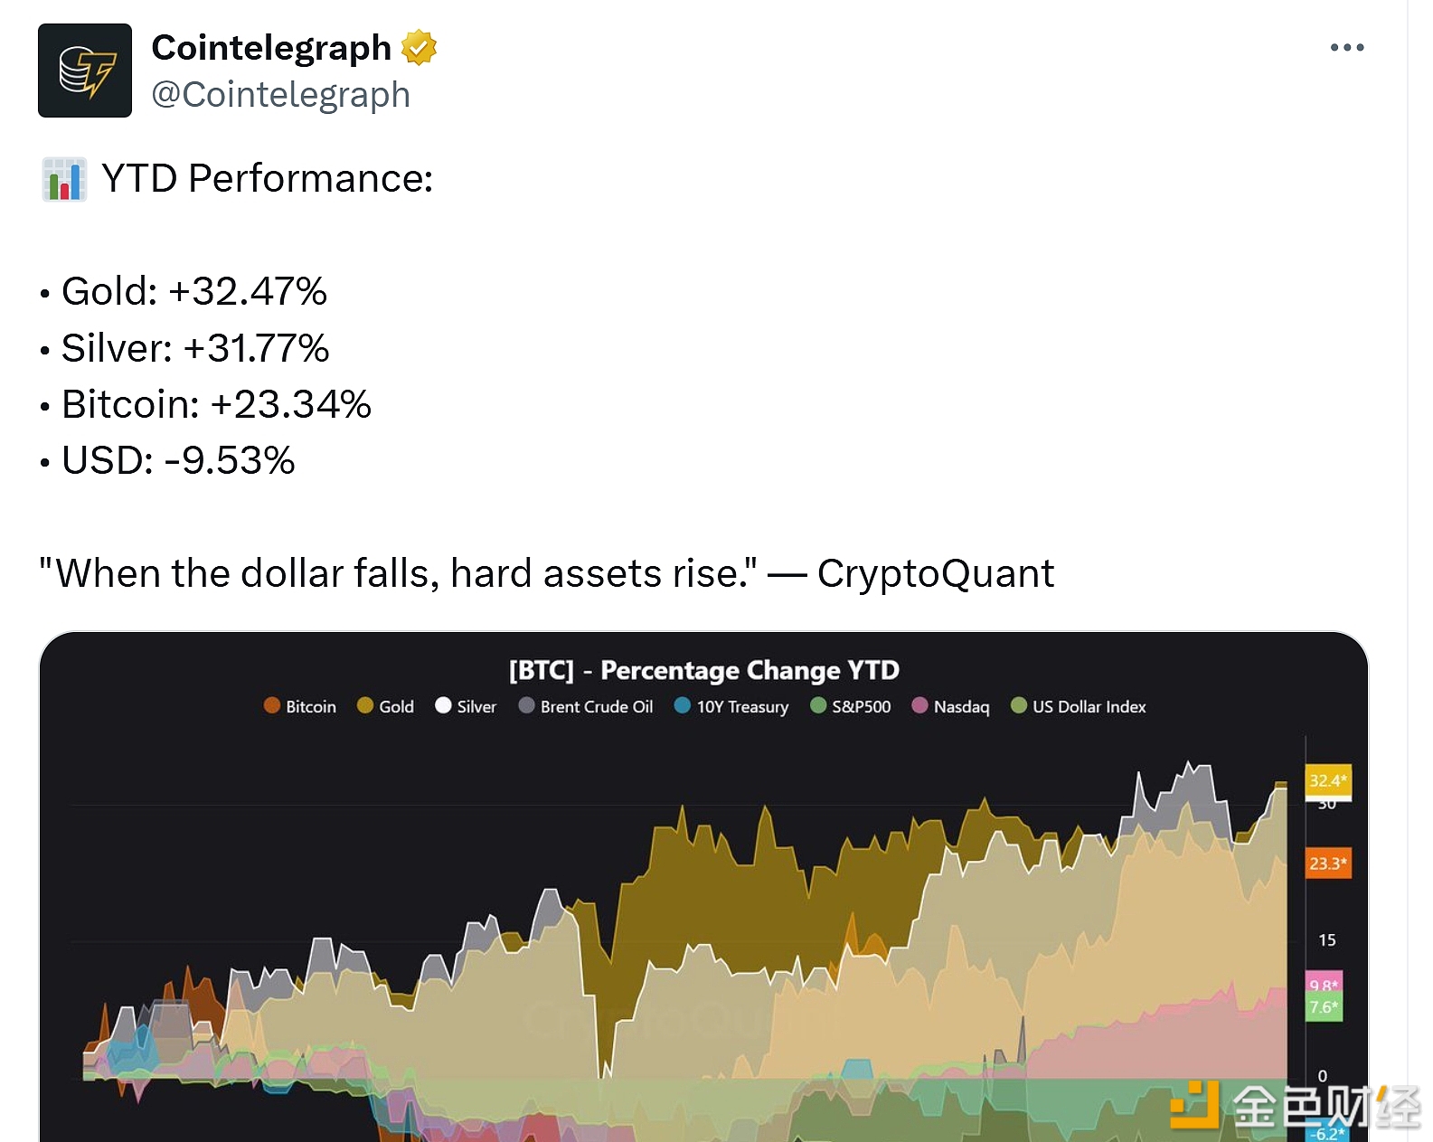Click the Jinse Finance watermark logo

point(1293,1106)
